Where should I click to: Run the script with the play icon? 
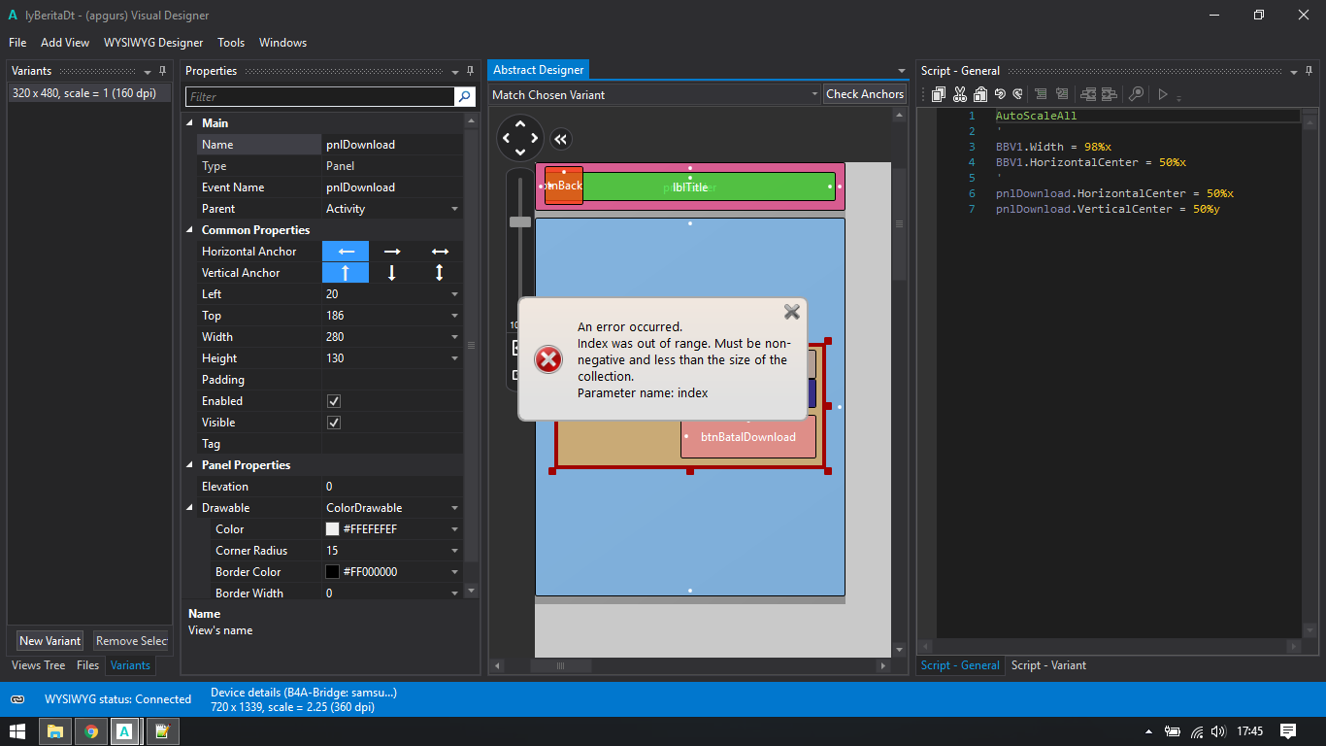coord(1162,94)
